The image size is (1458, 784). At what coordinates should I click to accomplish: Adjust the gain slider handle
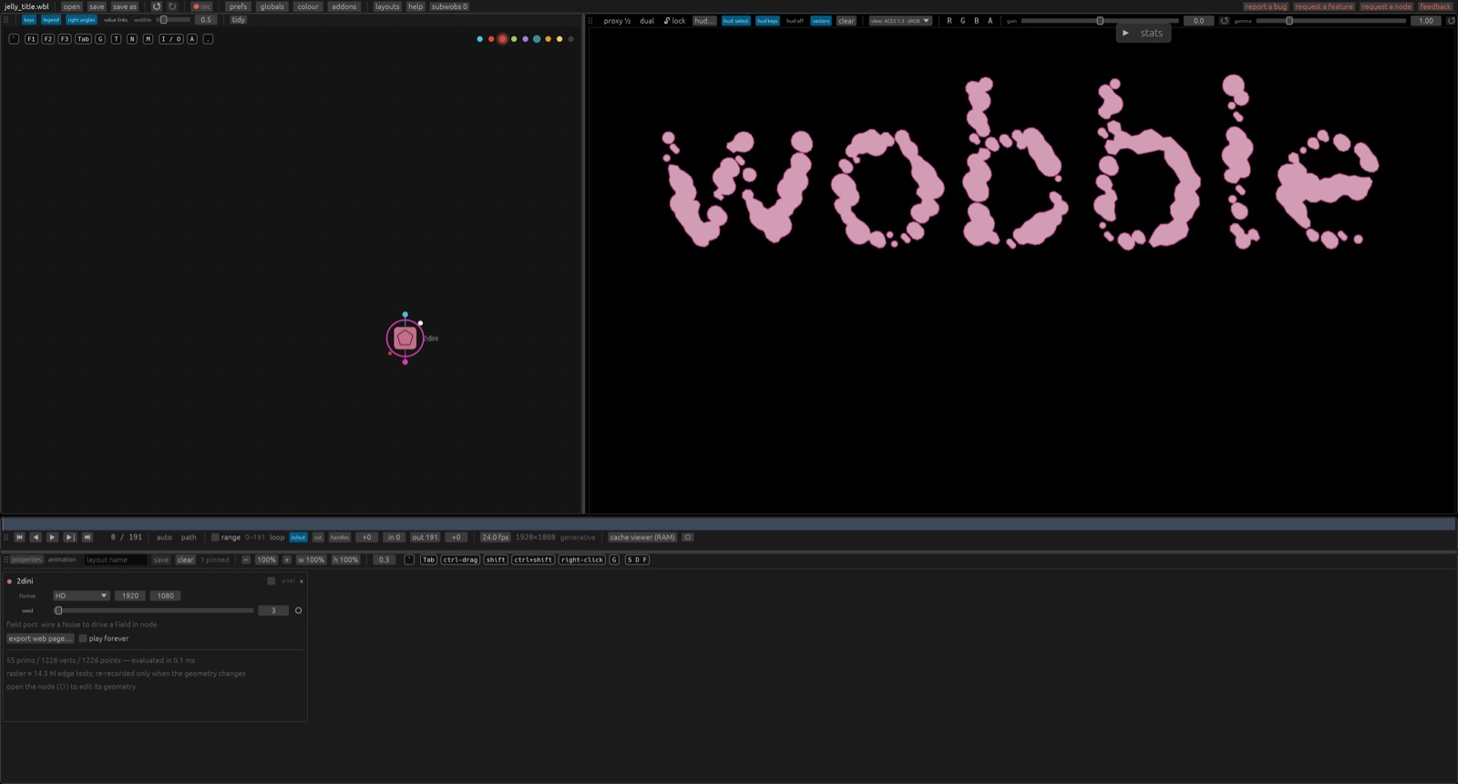[x=1100, y=21]
